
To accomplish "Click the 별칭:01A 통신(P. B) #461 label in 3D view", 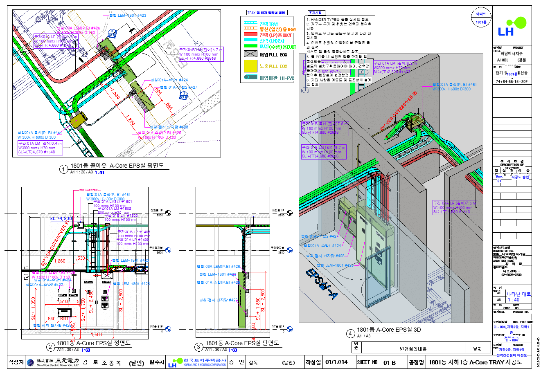I will (x=455, y=85).
